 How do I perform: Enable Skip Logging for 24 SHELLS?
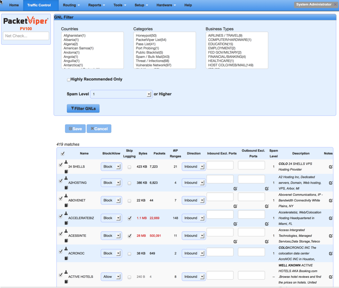[x=129, y=167]
